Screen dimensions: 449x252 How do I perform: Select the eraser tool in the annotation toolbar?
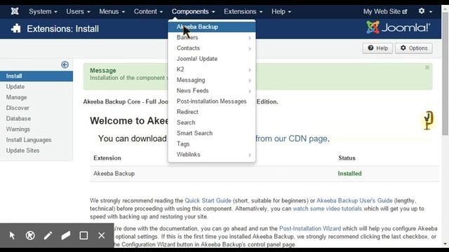pos(65,235)
